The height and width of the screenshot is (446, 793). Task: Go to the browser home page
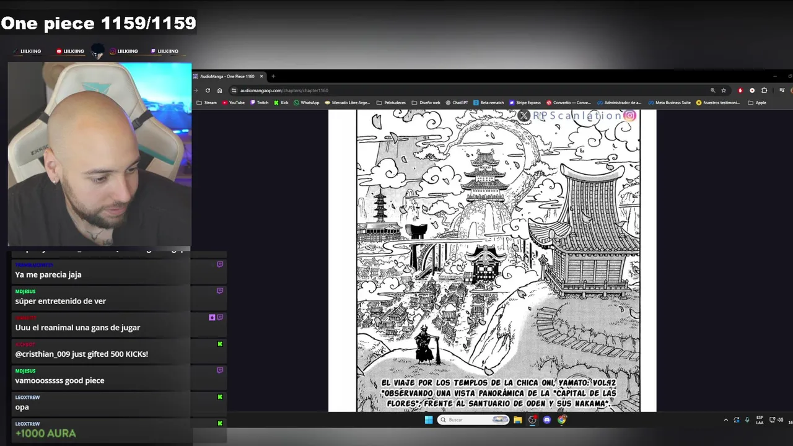coord(219,90)
